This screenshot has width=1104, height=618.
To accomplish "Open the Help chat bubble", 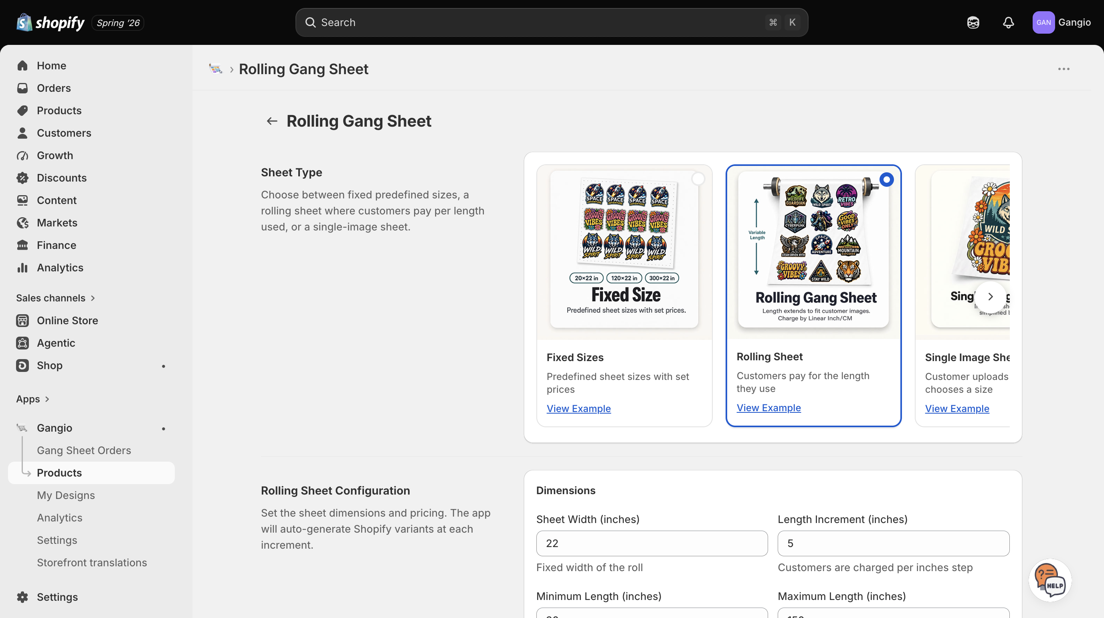I will [x=1049, y=580].
